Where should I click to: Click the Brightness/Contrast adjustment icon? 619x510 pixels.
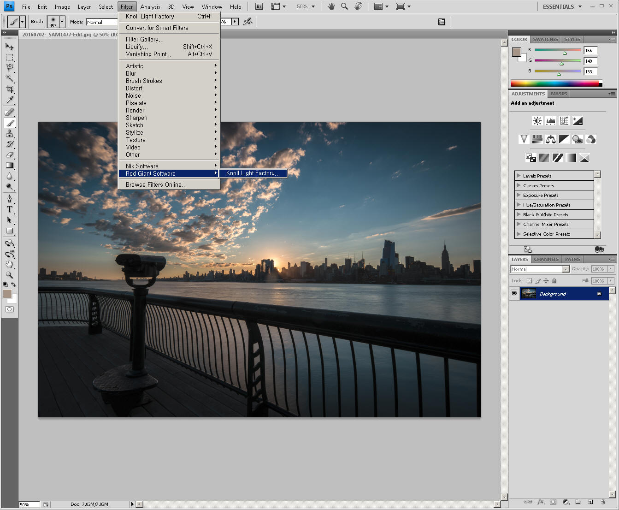pos(537,121)
